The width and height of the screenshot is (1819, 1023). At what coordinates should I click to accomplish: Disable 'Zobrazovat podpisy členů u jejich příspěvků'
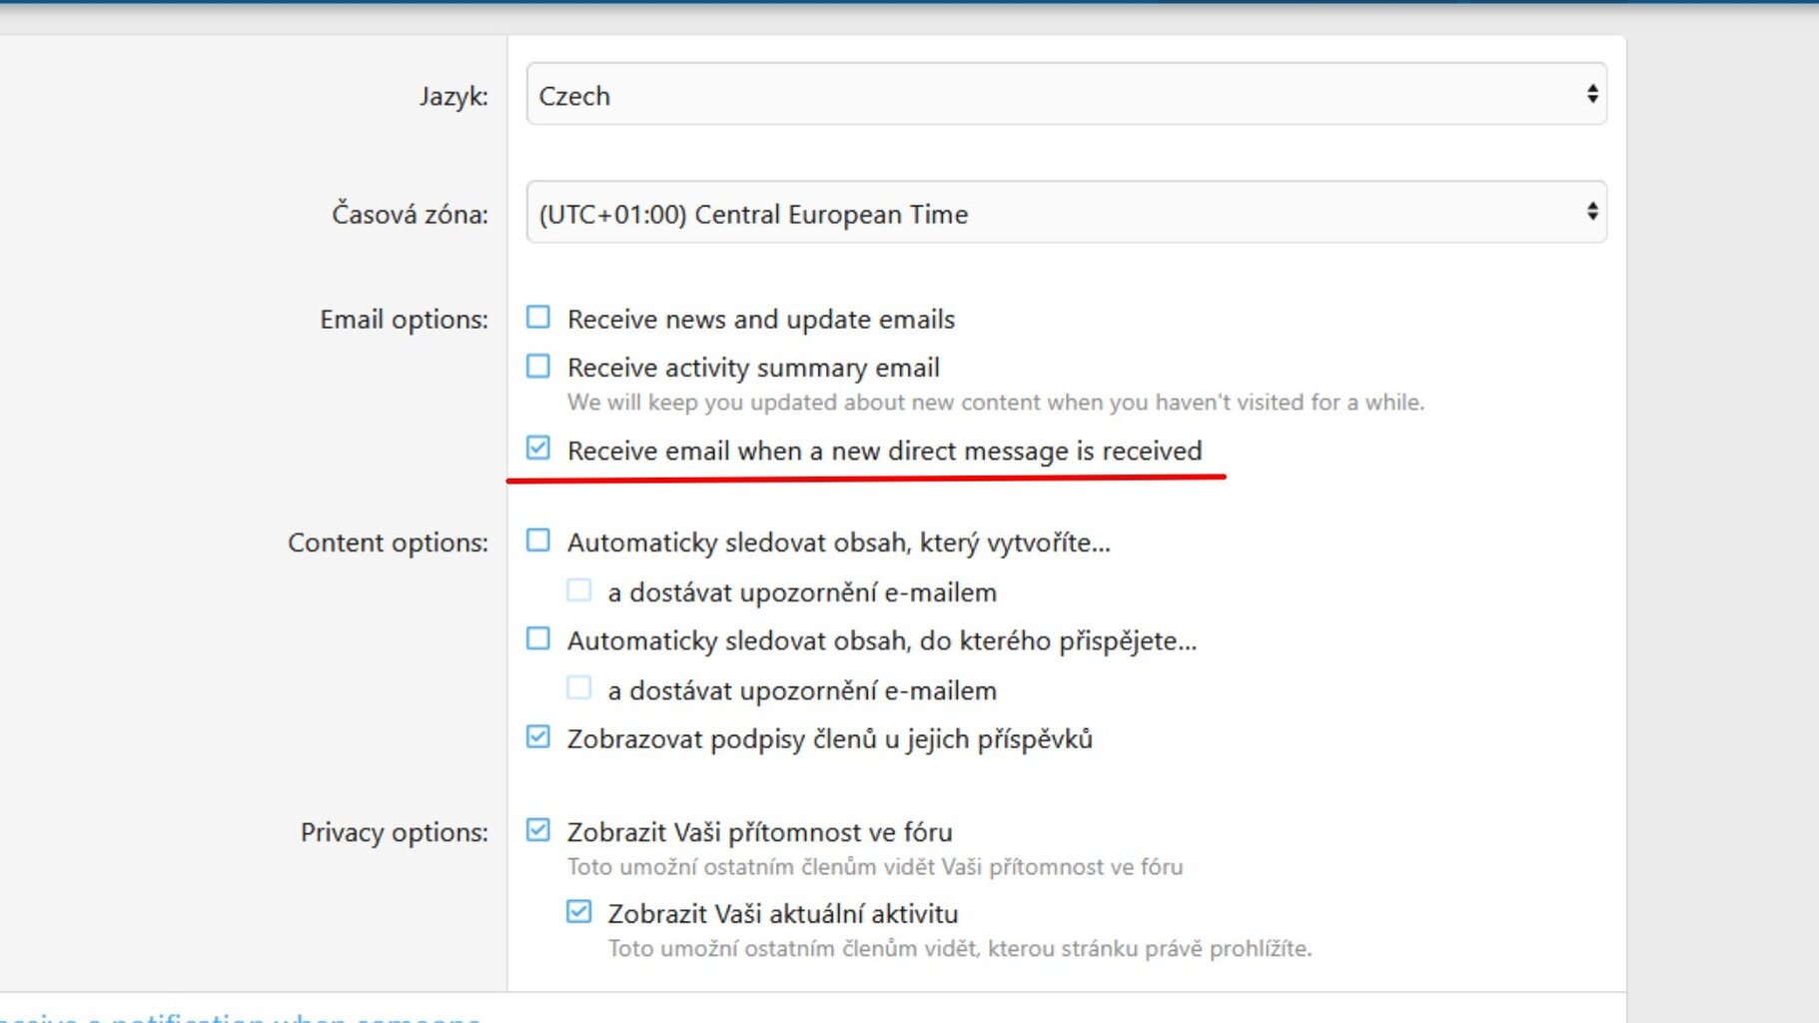[538, 737]
